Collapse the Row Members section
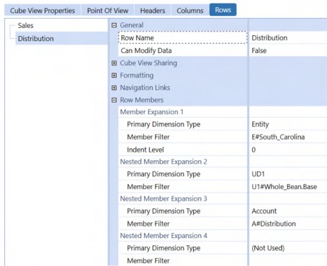 (114, 100)
